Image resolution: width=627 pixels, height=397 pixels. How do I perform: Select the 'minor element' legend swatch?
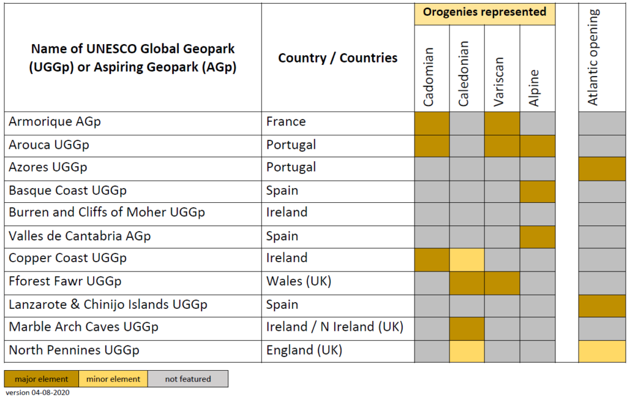[x=113, y=379]
